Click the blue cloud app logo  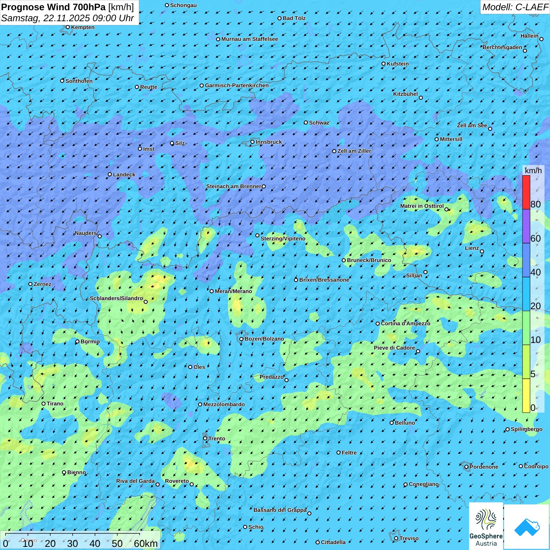(x=527, y=526)
